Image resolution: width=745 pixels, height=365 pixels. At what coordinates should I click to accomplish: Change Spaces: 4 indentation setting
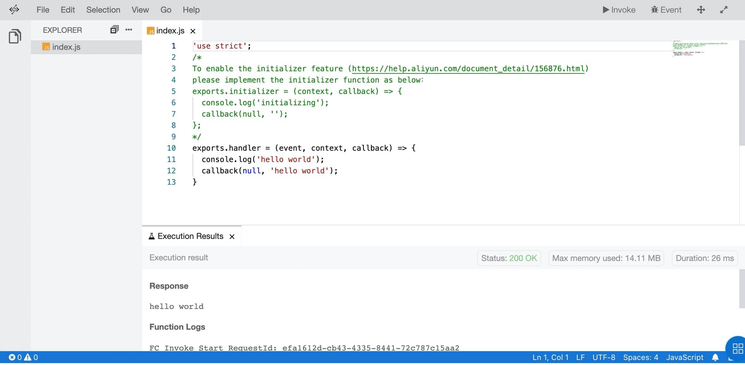640,357
